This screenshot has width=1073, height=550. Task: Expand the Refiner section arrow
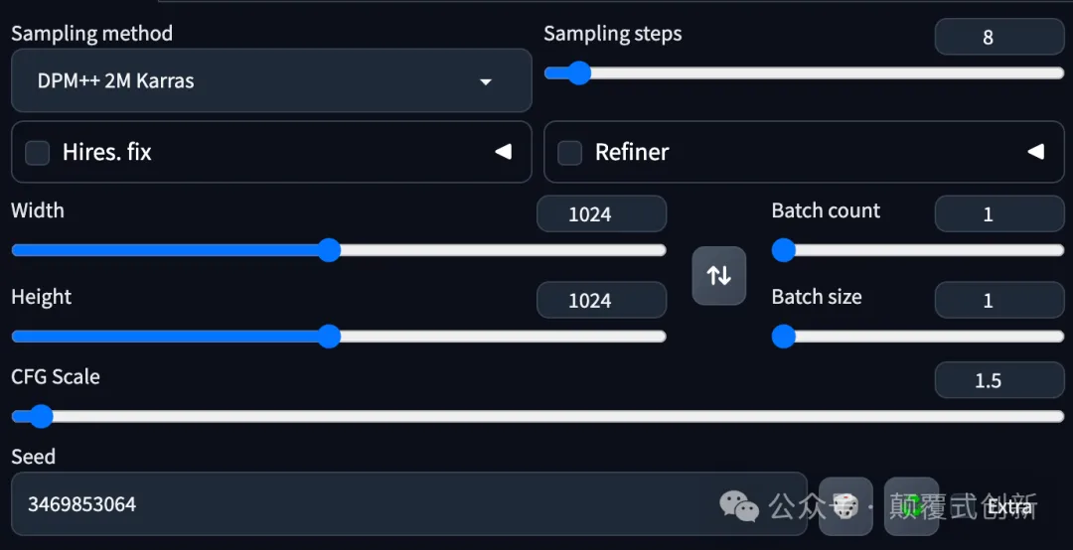coord(1035,152)
